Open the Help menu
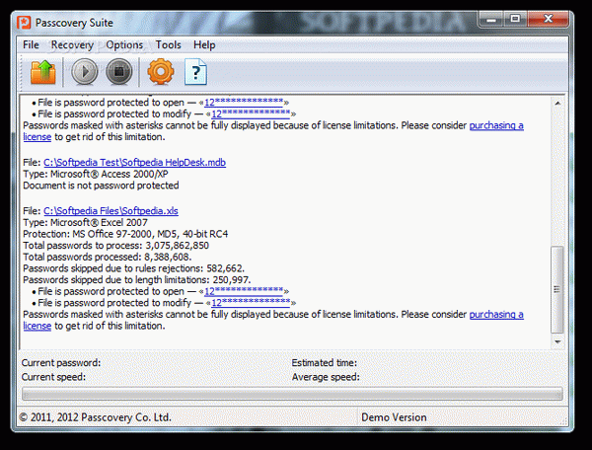The height and width of the screenshot is (450, 592). (204, 45)
